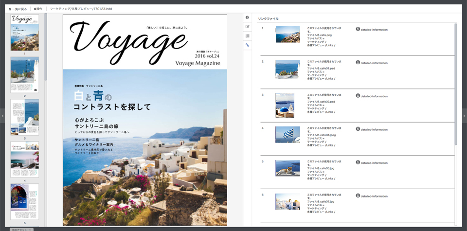
Task: Click info icon for cafe01.psd
Action: [x=358, y=62]
